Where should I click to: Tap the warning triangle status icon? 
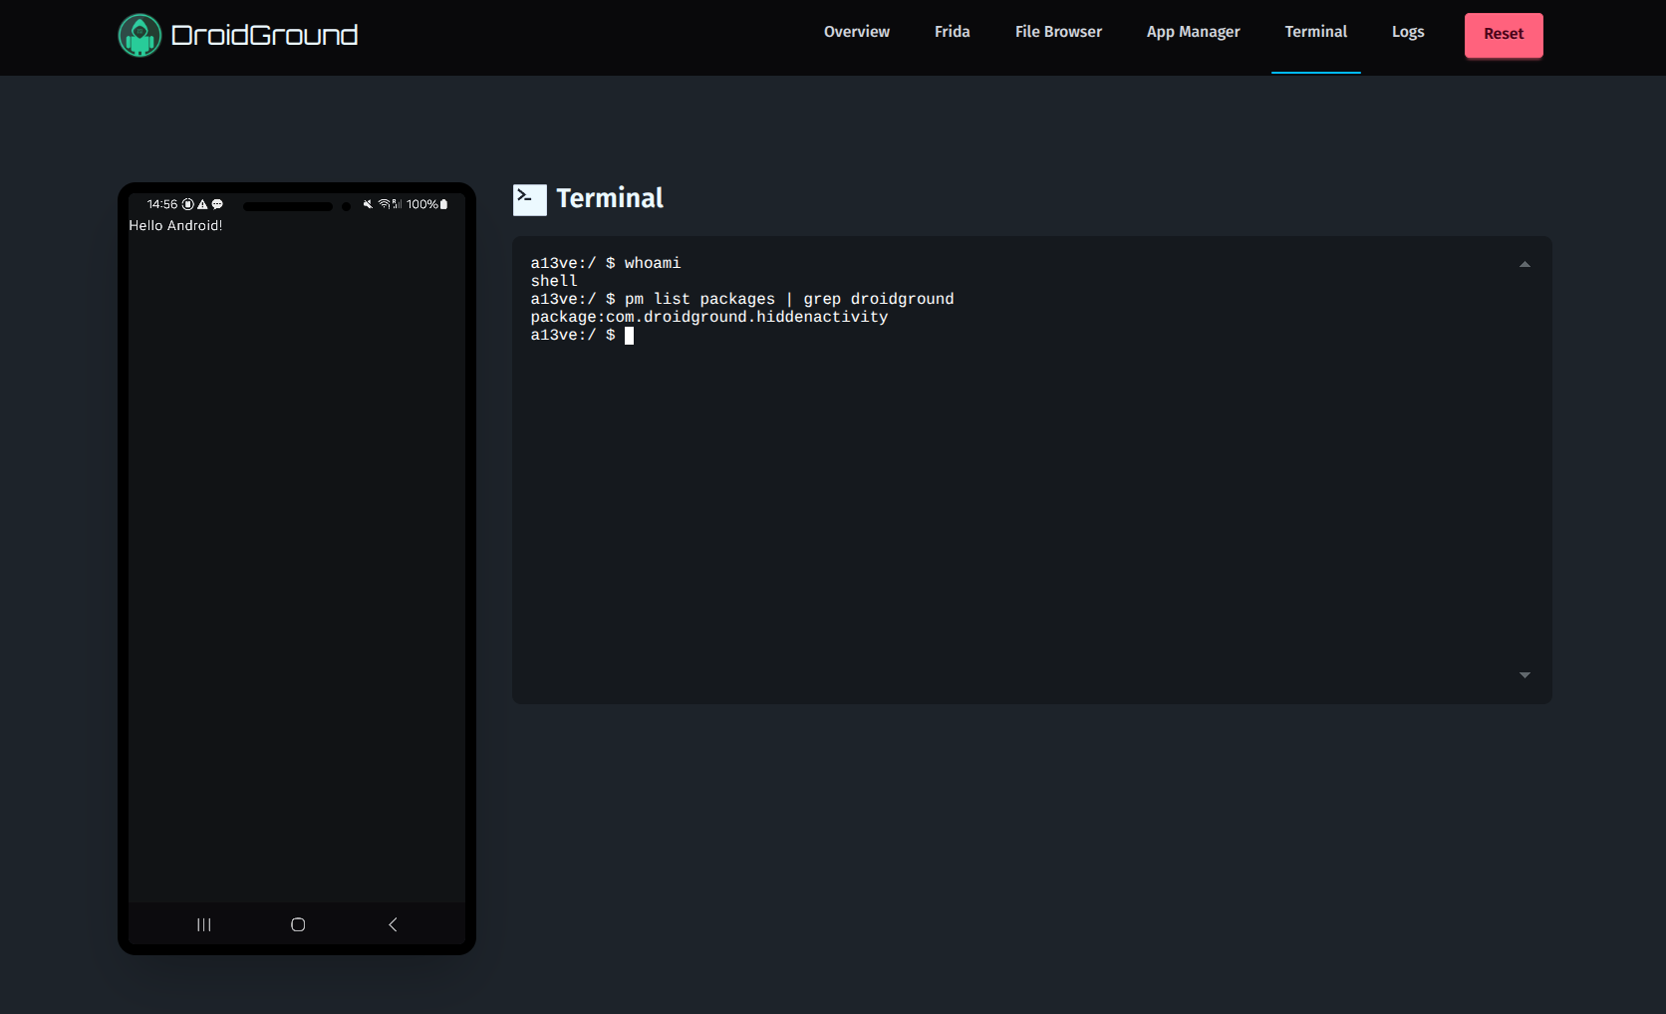point(202,204)
